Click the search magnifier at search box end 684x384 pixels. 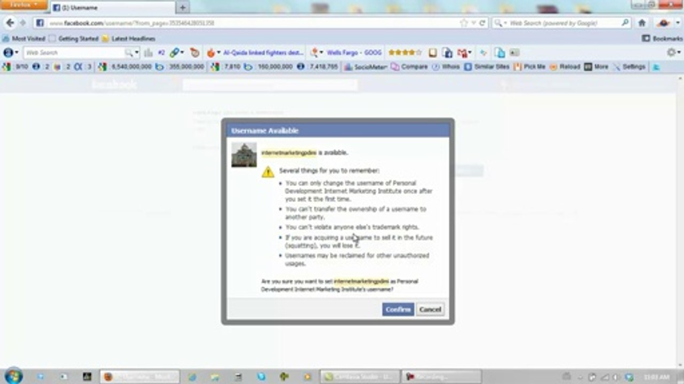(625, 23)
